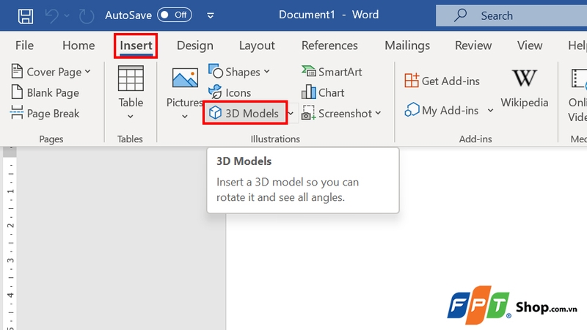Open the Wikipedia add-in
The height and width of the screenshot is (330, 587).
[525, 88]
